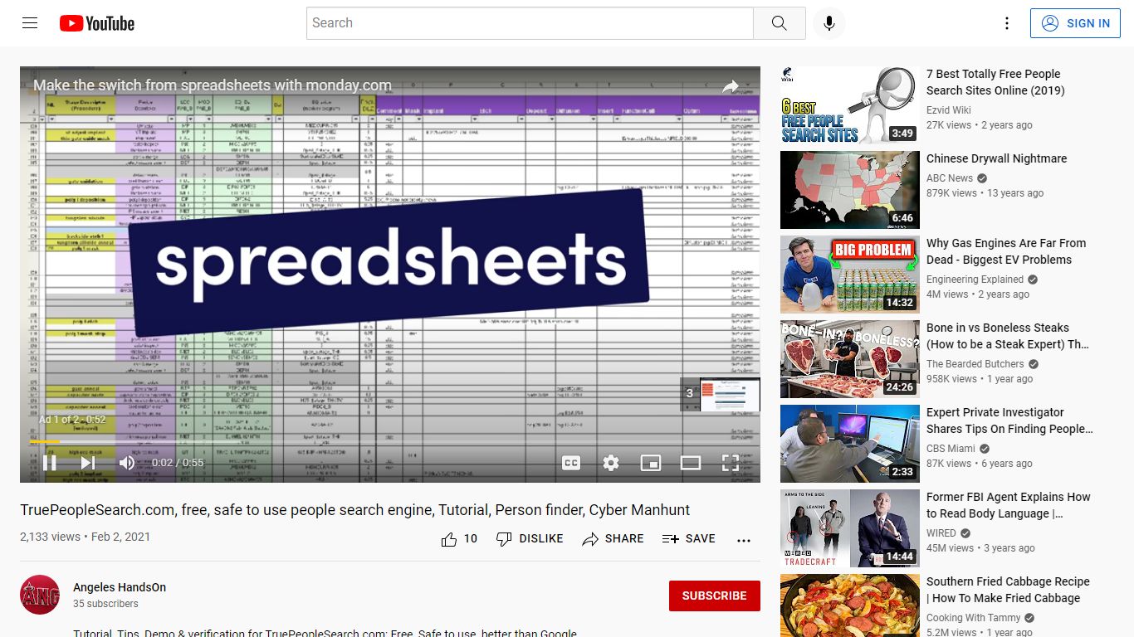This screenshot has width=1134, height=637.
Task: Toggle closed captions
Action: [x=571, y=463]
